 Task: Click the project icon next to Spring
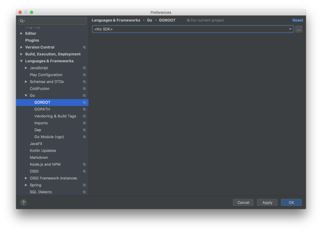(84, 185)
